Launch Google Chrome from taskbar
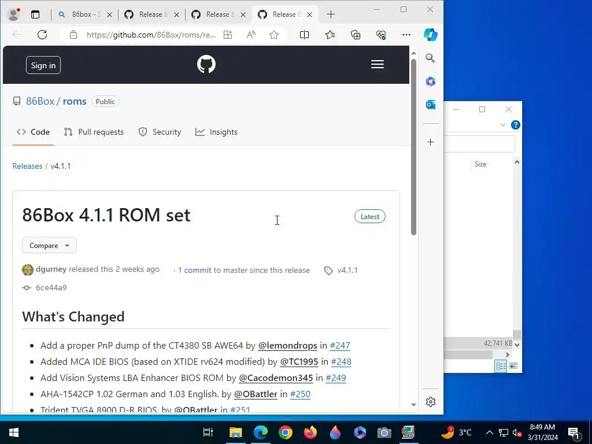The width and height of the screenshot is (592, 444). [x=286, y=432]
